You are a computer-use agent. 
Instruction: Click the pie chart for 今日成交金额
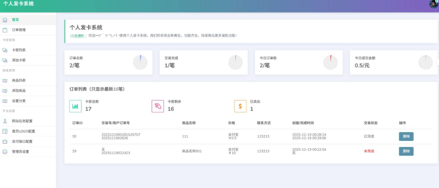point(426,63)
